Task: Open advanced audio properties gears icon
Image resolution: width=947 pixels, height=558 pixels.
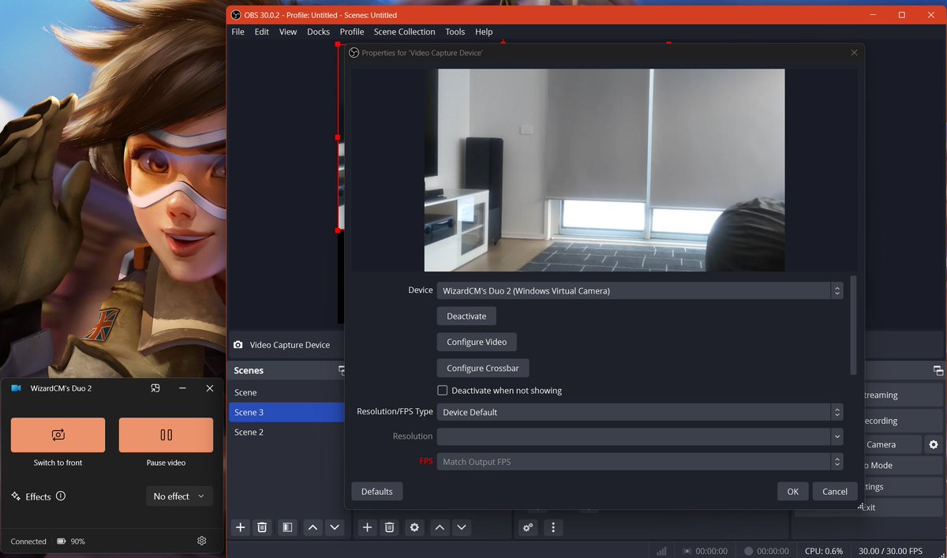Action: tap(528, 527)
